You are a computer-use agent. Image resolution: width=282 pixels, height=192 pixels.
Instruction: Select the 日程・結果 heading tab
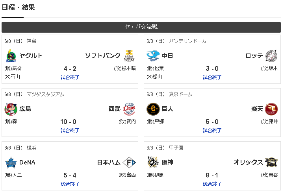[19, 7]
